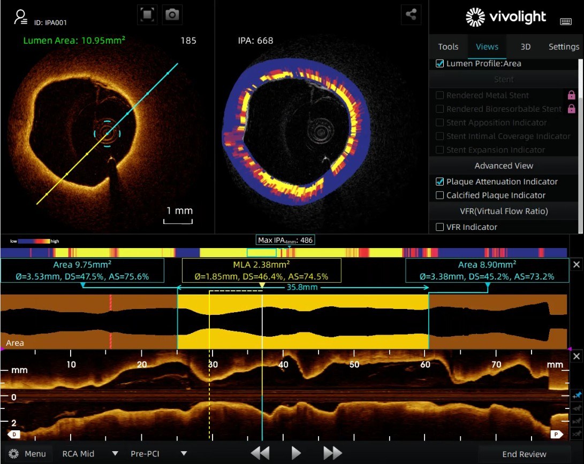Switch to the Tools tab
Viewport: 584px width, 464px height.
(448, 47)
